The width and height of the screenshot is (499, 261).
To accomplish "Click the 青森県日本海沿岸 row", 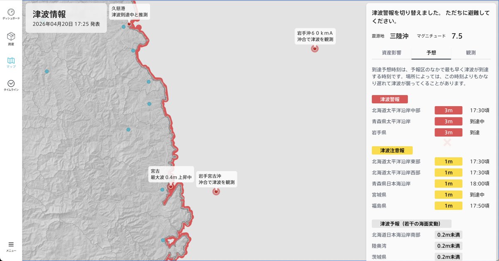I will [431, 183].
